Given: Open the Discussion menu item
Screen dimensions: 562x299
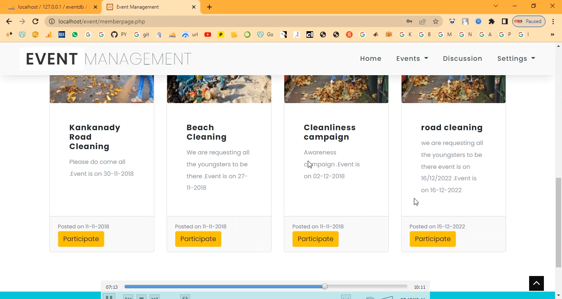Looking at the screenshot, I should pos(462,58).
